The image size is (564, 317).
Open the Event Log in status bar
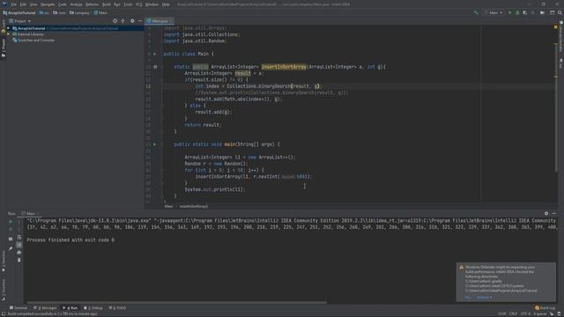[x=545, y=308]
